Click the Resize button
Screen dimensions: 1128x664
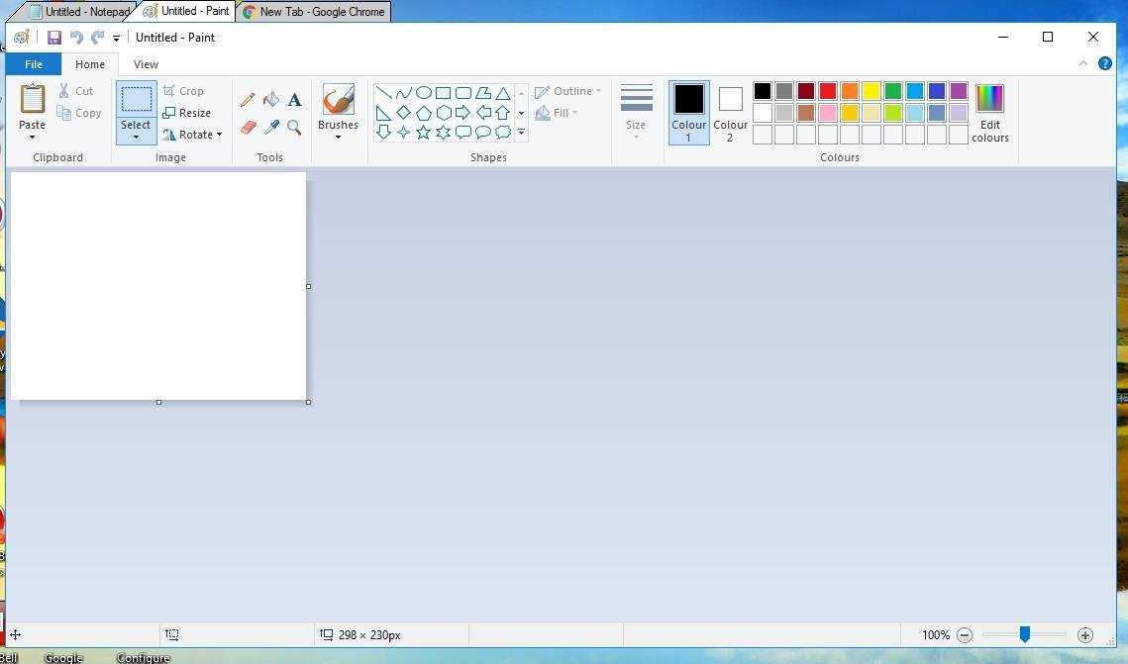(186, 113)
